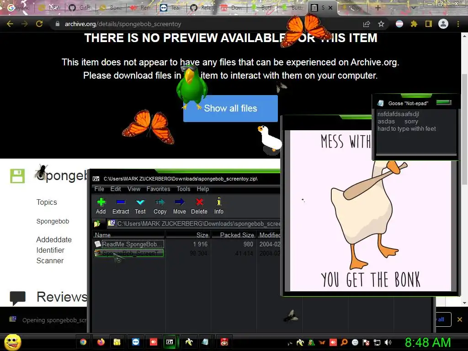Close the downloads bar

[460, 319]
